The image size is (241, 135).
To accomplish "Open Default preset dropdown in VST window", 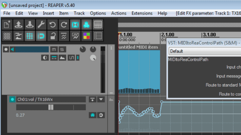I will [205, 51].
